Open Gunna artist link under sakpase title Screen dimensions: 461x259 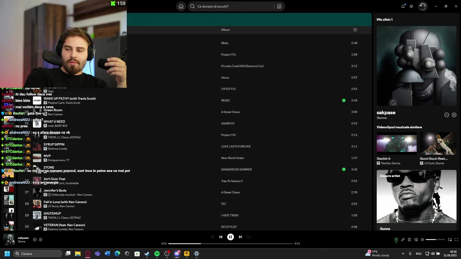[382, 118]
